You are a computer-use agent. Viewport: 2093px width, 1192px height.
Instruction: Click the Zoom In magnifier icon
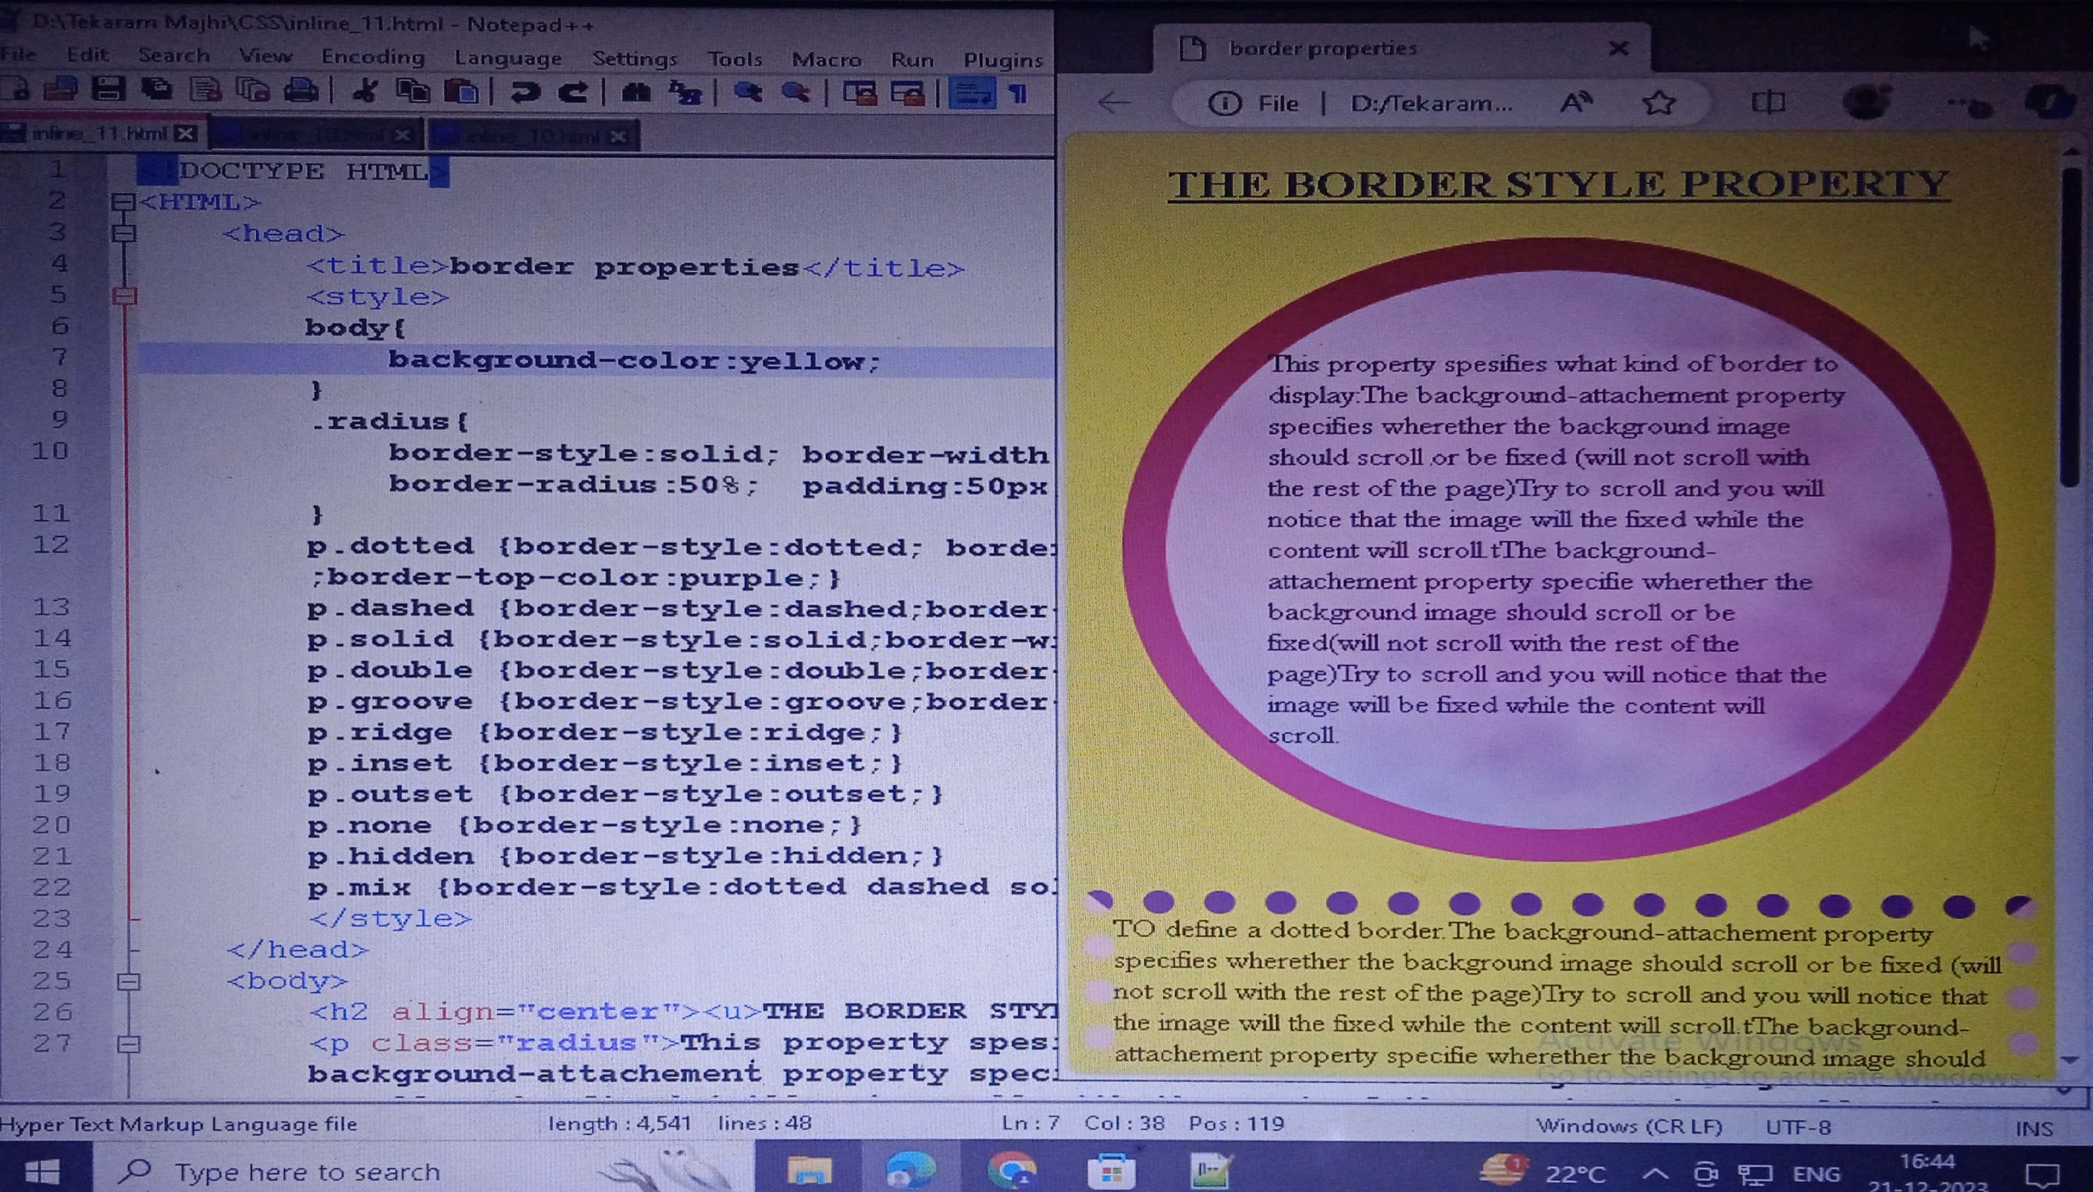tap(747, 92)
